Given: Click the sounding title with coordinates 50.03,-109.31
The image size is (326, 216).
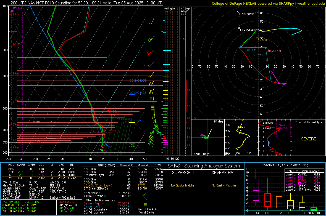Looking at the screenshot, I should point(86,3).
